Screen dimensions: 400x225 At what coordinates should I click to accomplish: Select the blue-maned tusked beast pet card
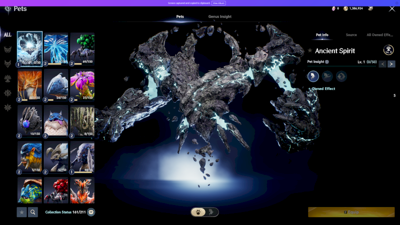click(x=29, y=157)
